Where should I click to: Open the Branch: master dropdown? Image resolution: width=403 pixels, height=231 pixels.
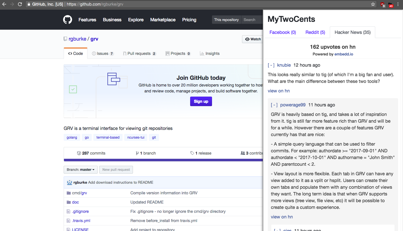[80, 170]
